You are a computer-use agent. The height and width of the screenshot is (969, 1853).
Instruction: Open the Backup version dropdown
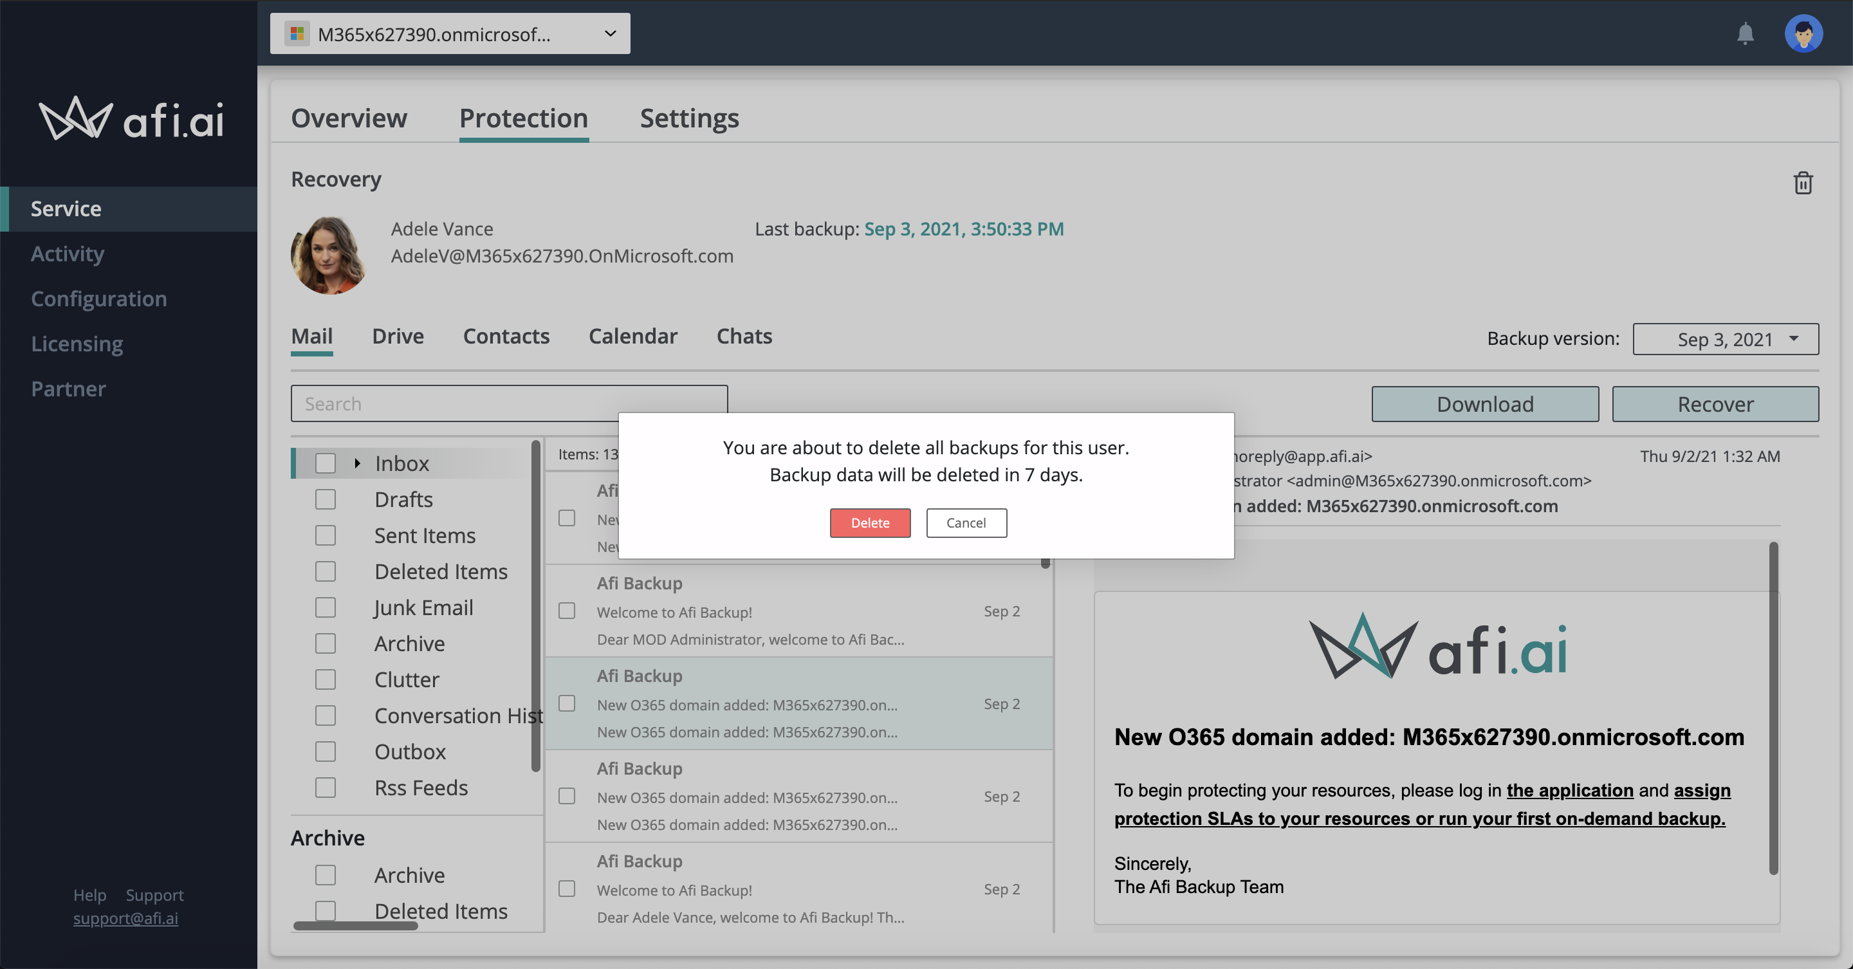click(x=1725, y=339)
